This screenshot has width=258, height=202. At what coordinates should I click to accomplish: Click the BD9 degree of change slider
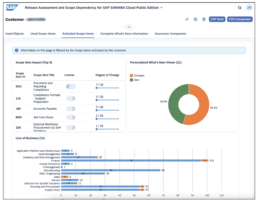(x=107, y=119)
